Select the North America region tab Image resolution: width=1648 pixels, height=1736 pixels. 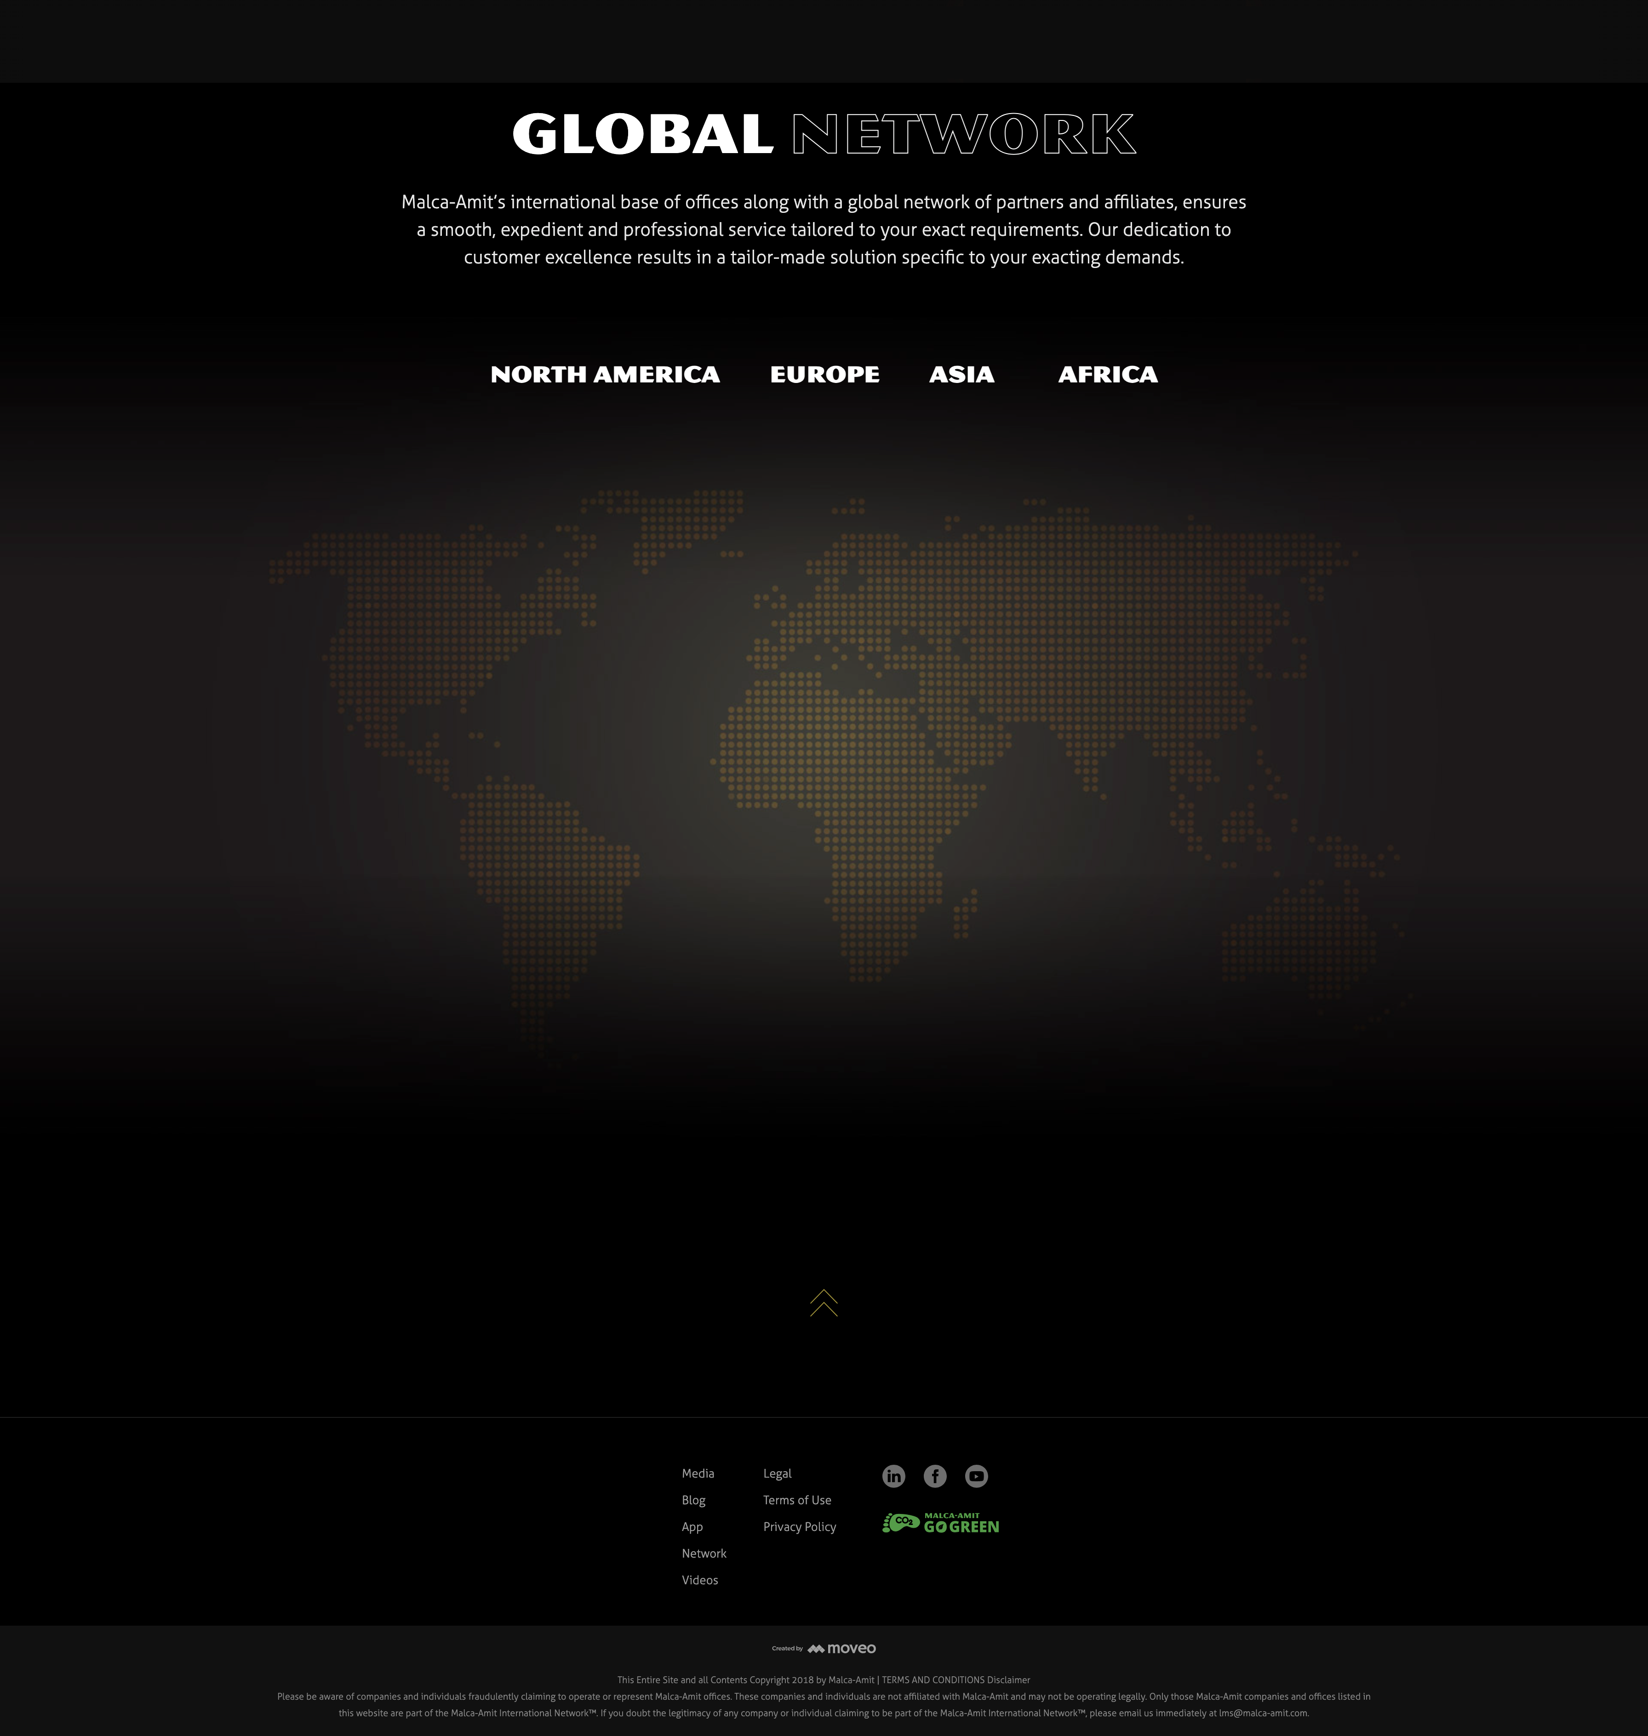pyautogui.click(x=605, y=375)
